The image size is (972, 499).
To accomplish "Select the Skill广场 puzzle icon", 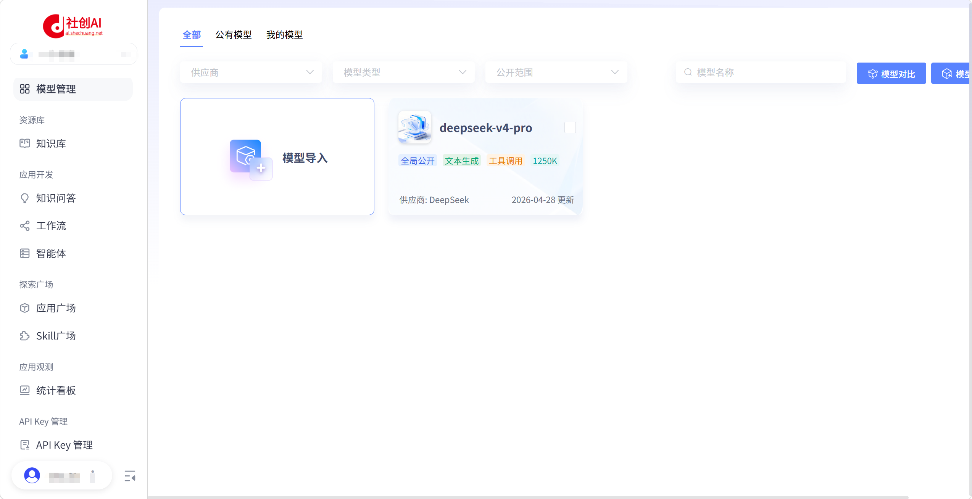I will click(25, 336).
